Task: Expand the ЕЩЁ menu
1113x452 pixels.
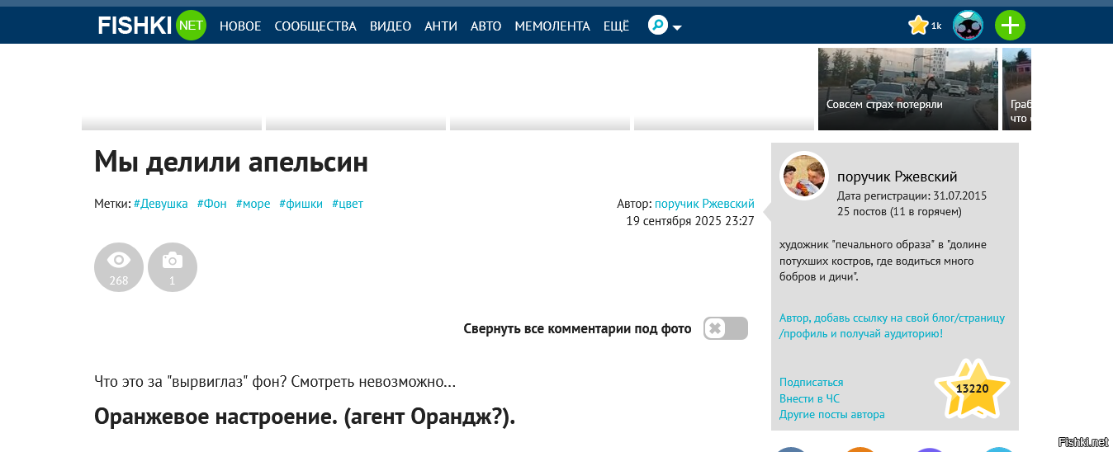Action: 616,26
